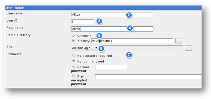Click the numbered callout 6 badge
The height and width of the screenshot is (99, 211).
click(101, 48)
